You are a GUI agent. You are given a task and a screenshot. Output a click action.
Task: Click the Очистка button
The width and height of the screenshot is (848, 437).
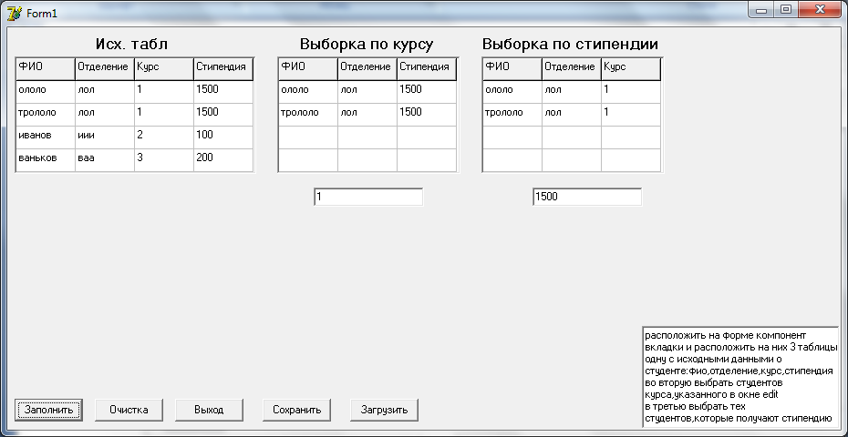pos(129,410)
